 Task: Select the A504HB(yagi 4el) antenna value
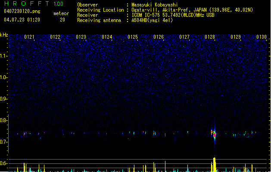click(x=152, y=20)
